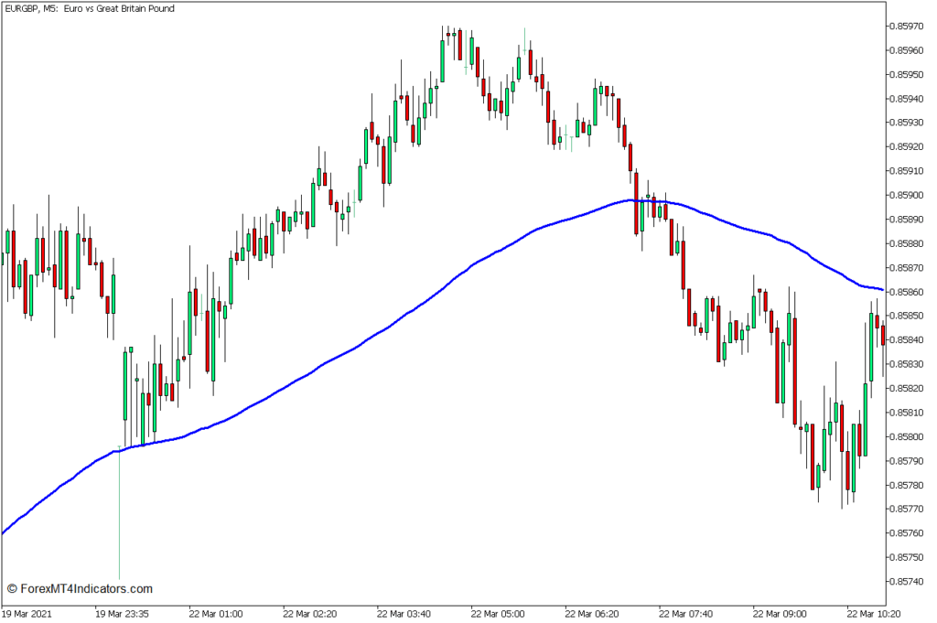Select the 22 Mar 07:40 time label
This screenshot has height=623, width=937.
[686, 613]
